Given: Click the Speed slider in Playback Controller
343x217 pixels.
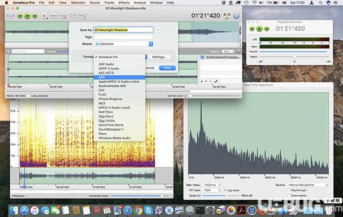Looking at the screenshot, I should point(294,57).
